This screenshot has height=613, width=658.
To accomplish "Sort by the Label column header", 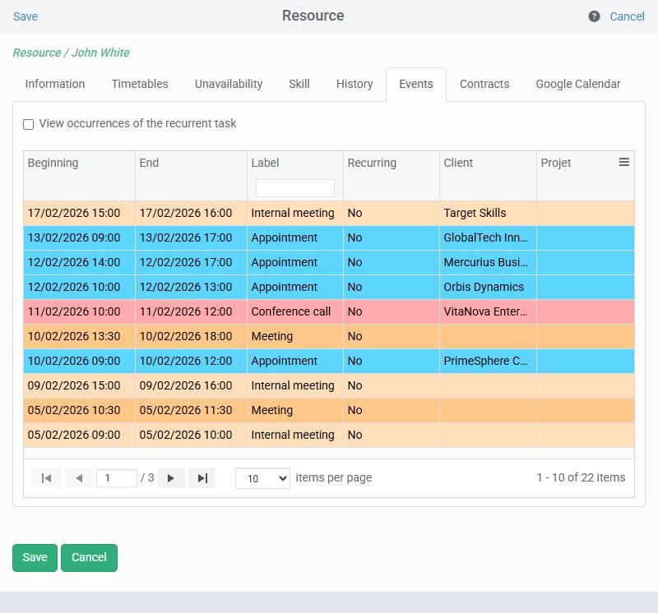I will pos(265,163).
